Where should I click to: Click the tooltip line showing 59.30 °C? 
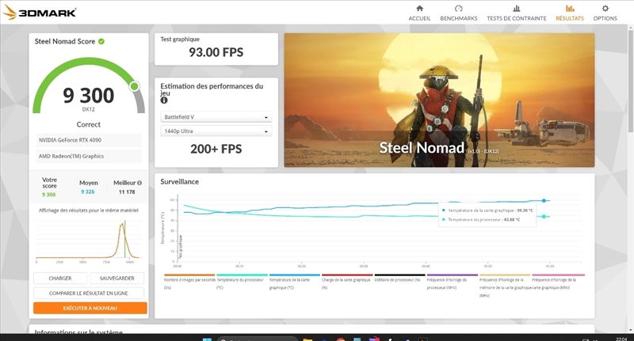(487, 210)
